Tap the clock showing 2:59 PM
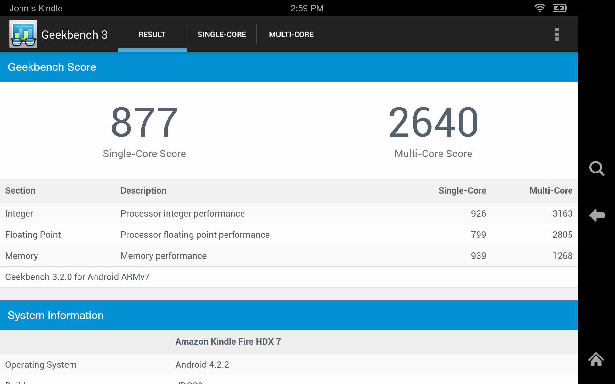Screen dimensions: 615x384 [307, 8]
